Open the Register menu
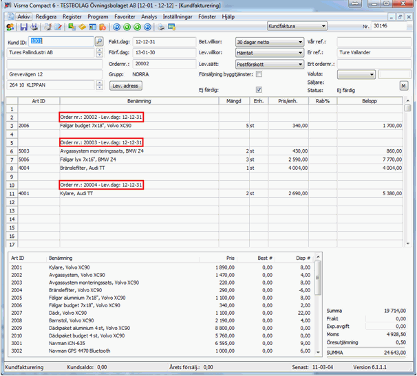The height and width of the screenshot is (376, 417). coord(72,15)
